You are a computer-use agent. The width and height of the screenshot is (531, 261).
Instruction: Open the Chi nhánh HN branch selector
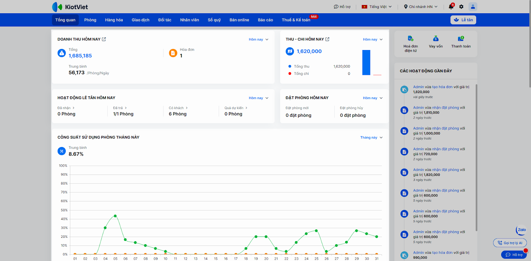[420, 7]
